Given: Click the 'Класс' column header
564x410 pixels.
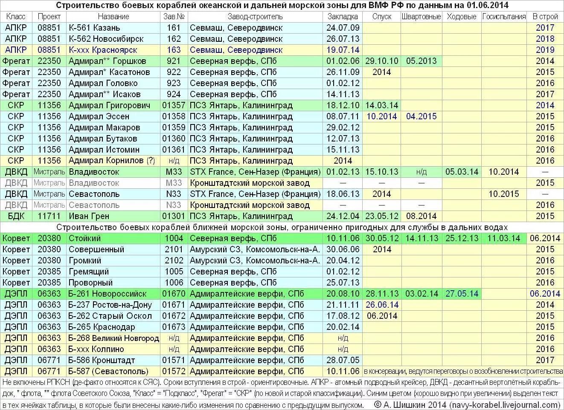Looking at the screenshot, I should click(x=16, y=17).
